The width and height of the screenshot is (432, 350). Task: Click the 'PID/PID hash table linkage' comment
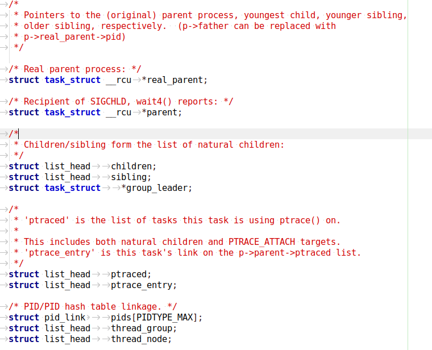click(93, 307)
